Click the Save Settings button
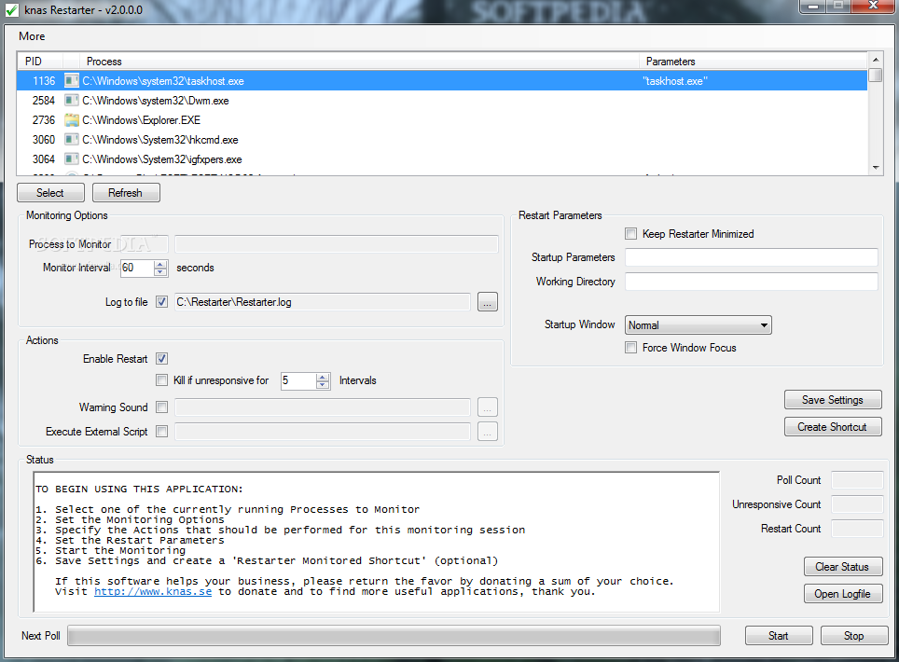The image size is (899, 662). [833, 399]
